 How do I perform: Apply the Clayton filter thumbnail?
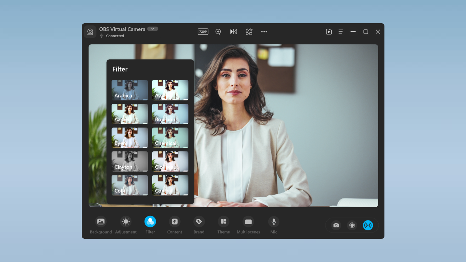point(130,161)
